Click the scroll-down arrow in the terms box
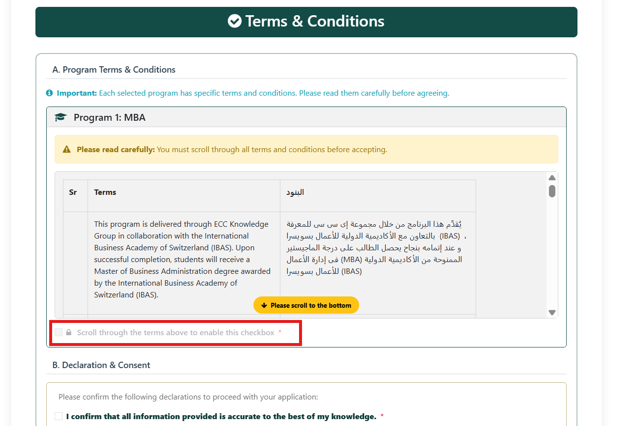Image resolution: width=636 pixels, height=426 pixels. point(552,312)
